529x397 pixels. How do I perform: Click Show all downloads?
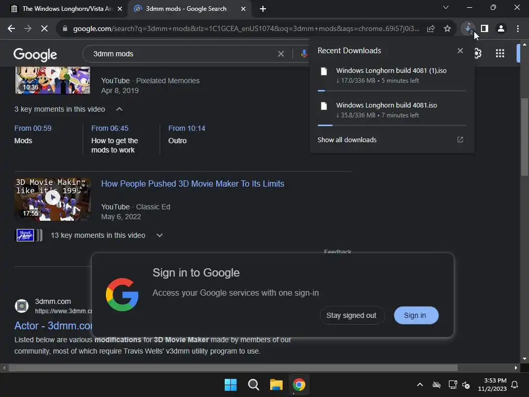347,140
